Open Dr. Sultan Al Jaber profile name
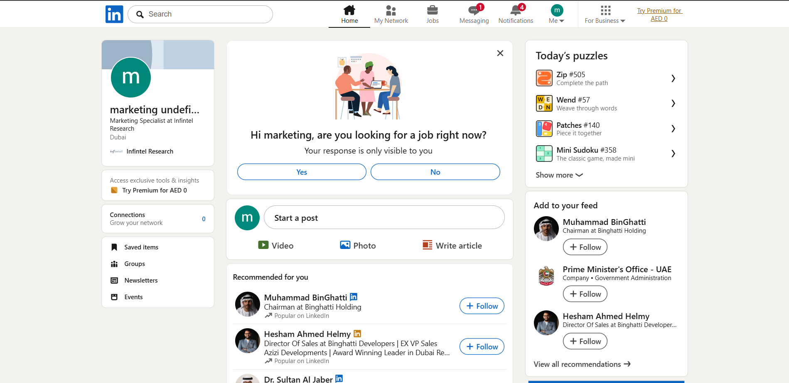789x383 pixels. (298, 379)
